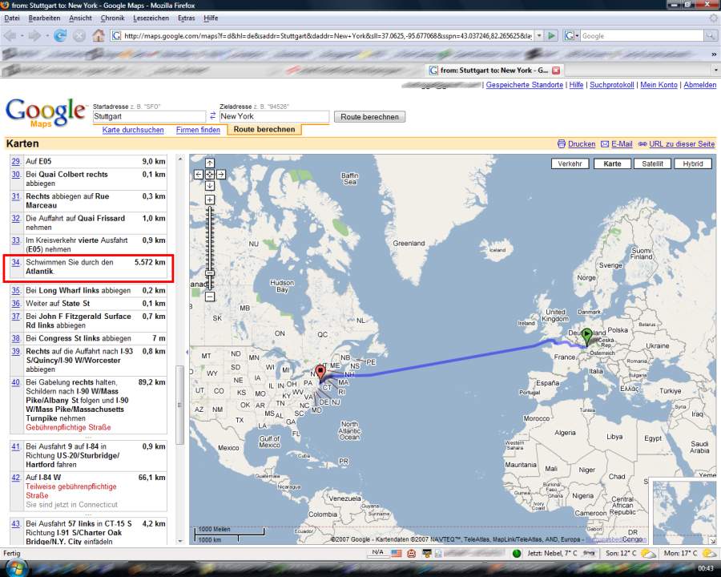This screenshot has width=721, height=577.
Task: Switch map view to Hybrid
Action: point(692,163)
